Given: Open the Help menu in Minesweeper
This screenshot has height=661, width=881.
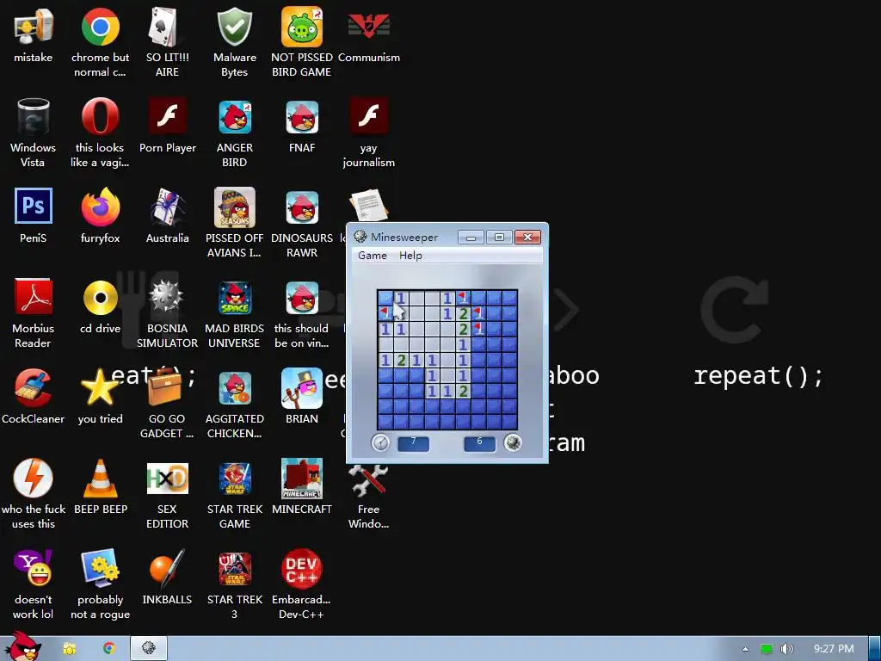Looking at the screenshot, I should pos(410,255).
